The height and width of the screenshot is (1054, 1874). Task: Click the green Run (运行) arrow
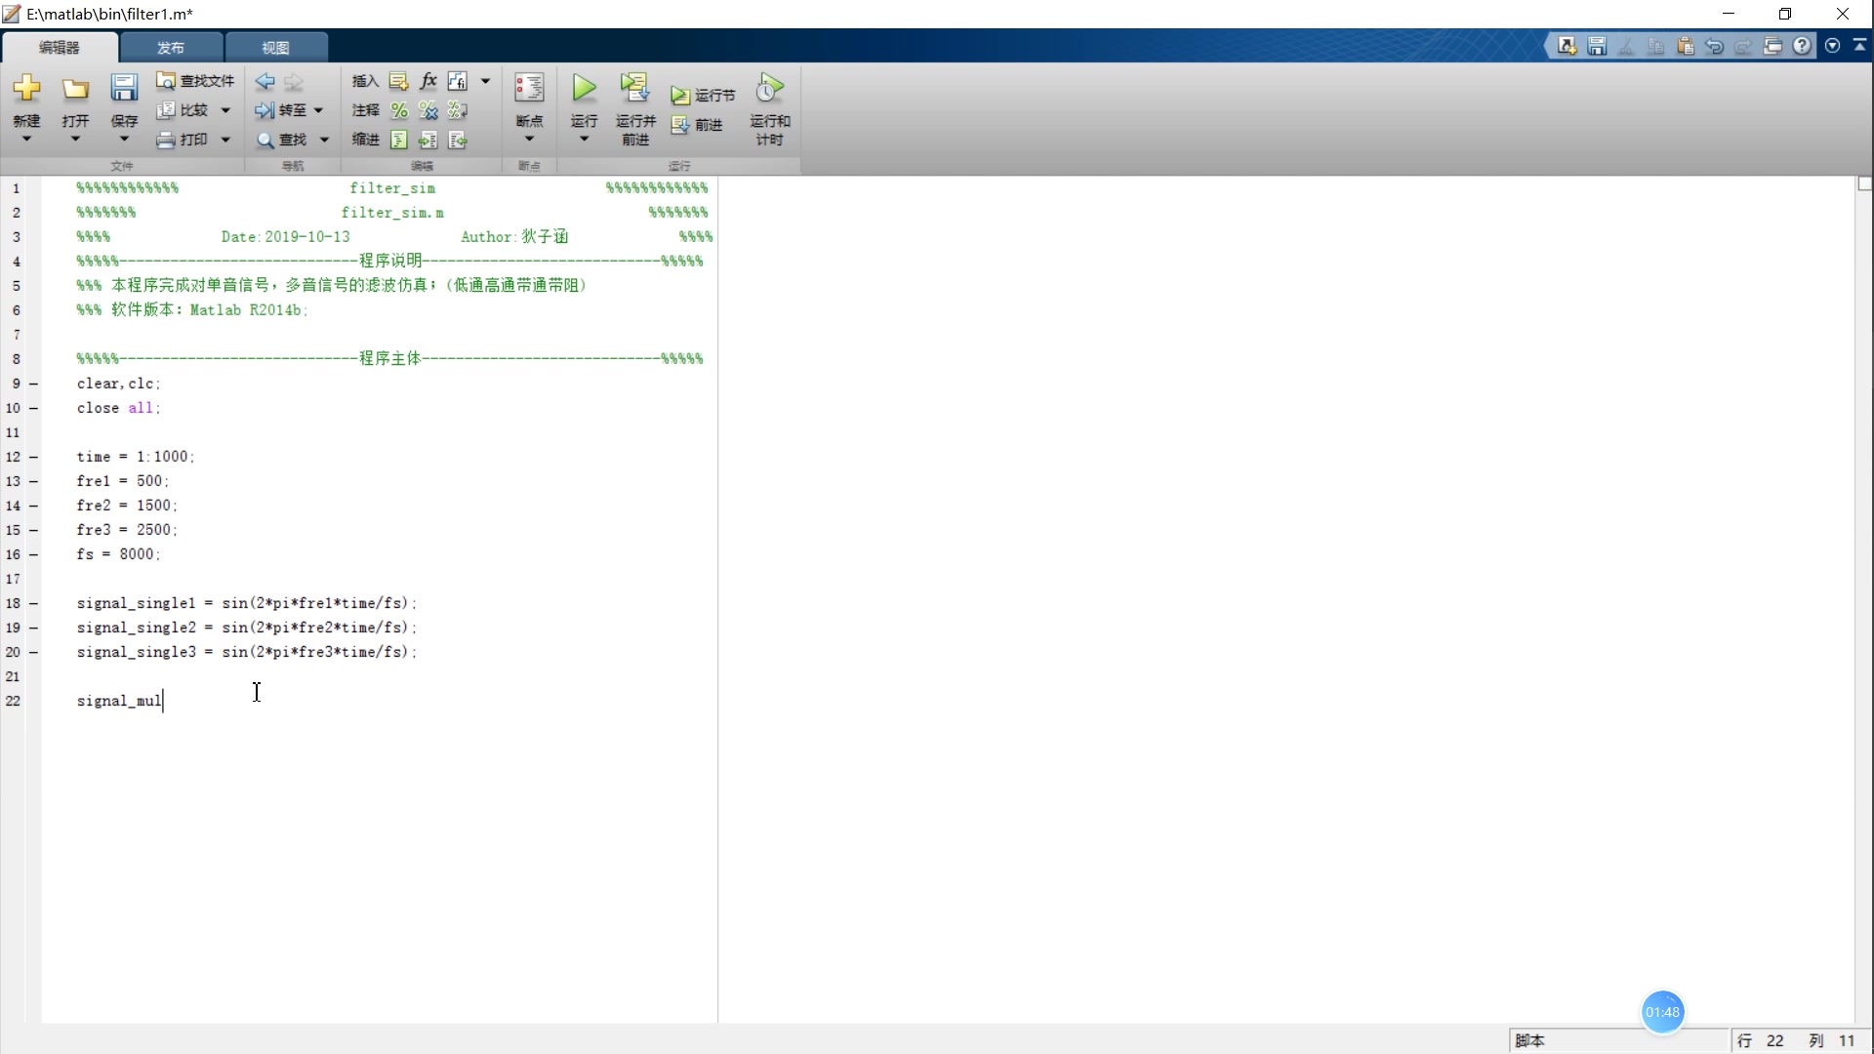pyautogui.click(x=584, y=88)
